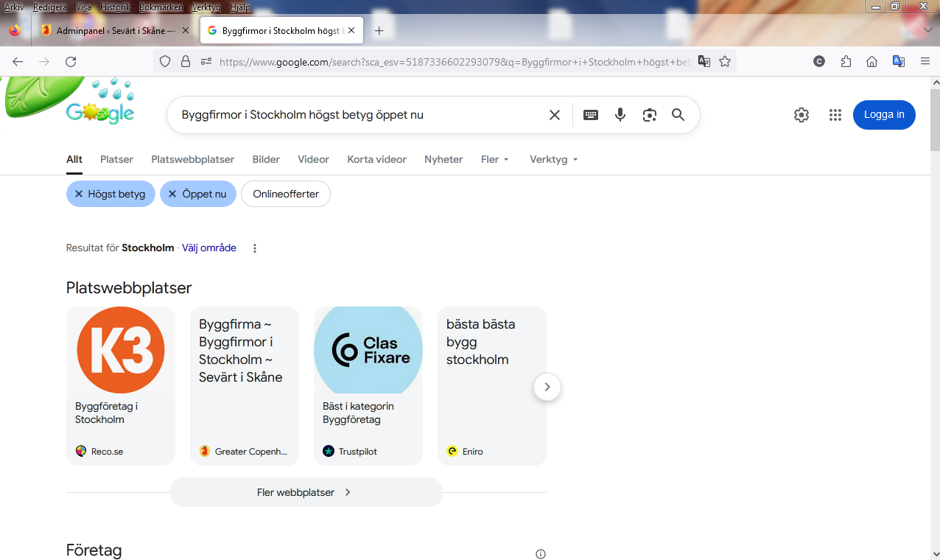The height and width of the screenshot is (560, 940).
Task: Click the Välj område link
Action: 209,248
